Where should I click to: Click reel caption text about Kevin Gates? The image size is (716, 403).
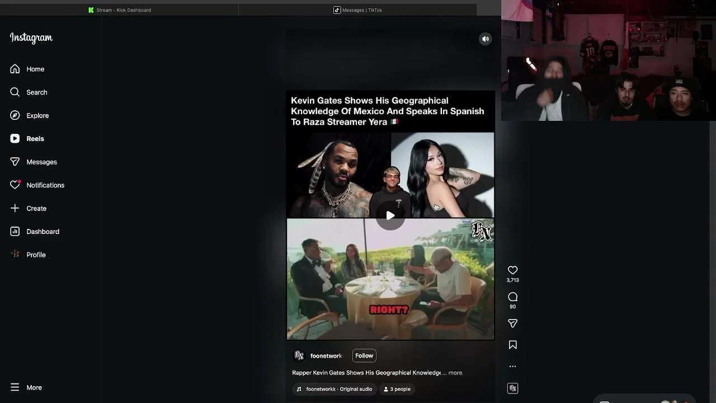pyautogui.click(x=366, y=373)
